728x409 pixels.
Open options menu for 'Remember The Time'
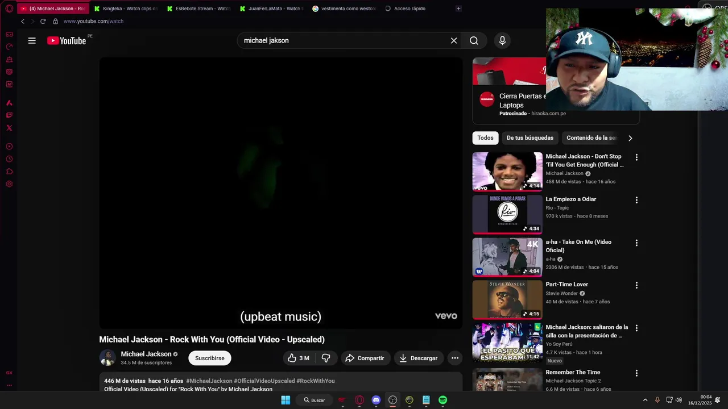pyautogui.click(x=636, y=373)
